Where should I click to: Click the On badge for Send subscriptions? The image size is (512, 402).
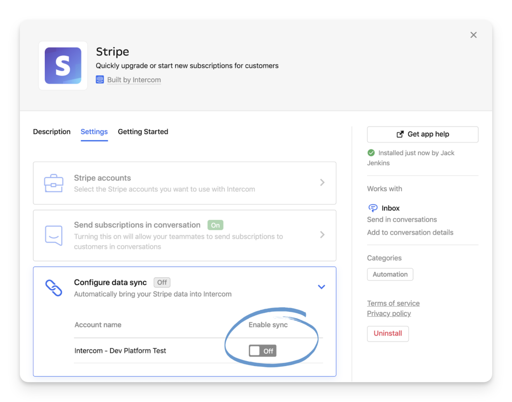pos(215,225)
